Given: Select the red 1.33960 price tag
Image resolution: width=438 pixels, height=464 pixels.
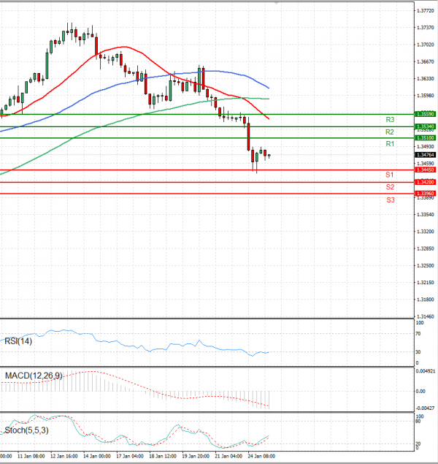Looking at the screenshot, I should 425,194.
